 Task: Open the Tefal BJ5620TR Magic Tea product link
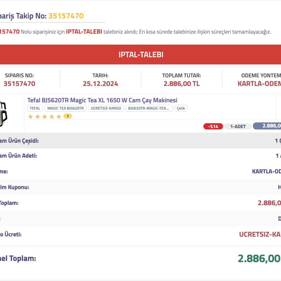102,100
